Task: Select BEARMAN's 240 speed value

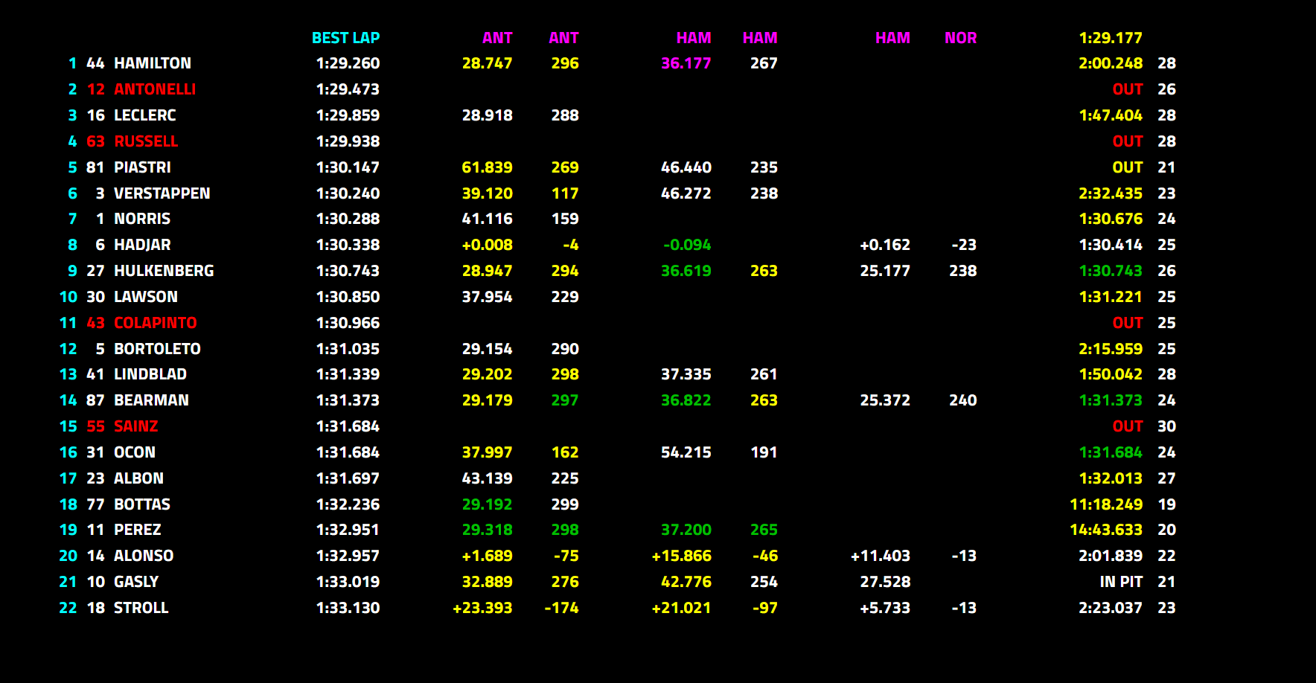Action: 962,400
